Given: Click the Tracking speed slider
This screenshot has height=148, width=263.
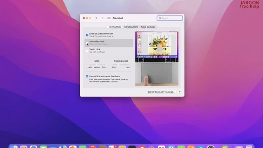Looking at the screenshot, I should [x=121, y=65].
